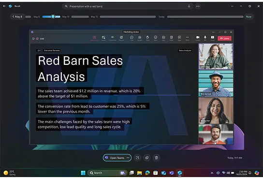Viewport: 263px width, 179px height.
Task: Delete this snapshot with trash icon
Action: tap(156, 158)
